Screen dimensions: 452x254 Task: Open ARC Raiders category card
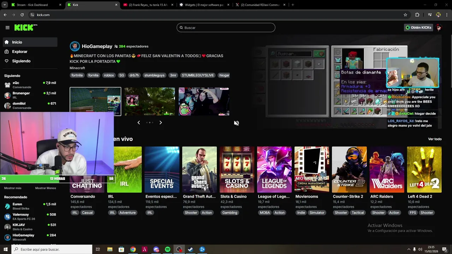click(x=387, y=170)
